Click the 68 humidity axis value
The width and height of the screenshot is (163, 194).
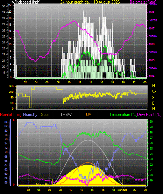(6, 157)
